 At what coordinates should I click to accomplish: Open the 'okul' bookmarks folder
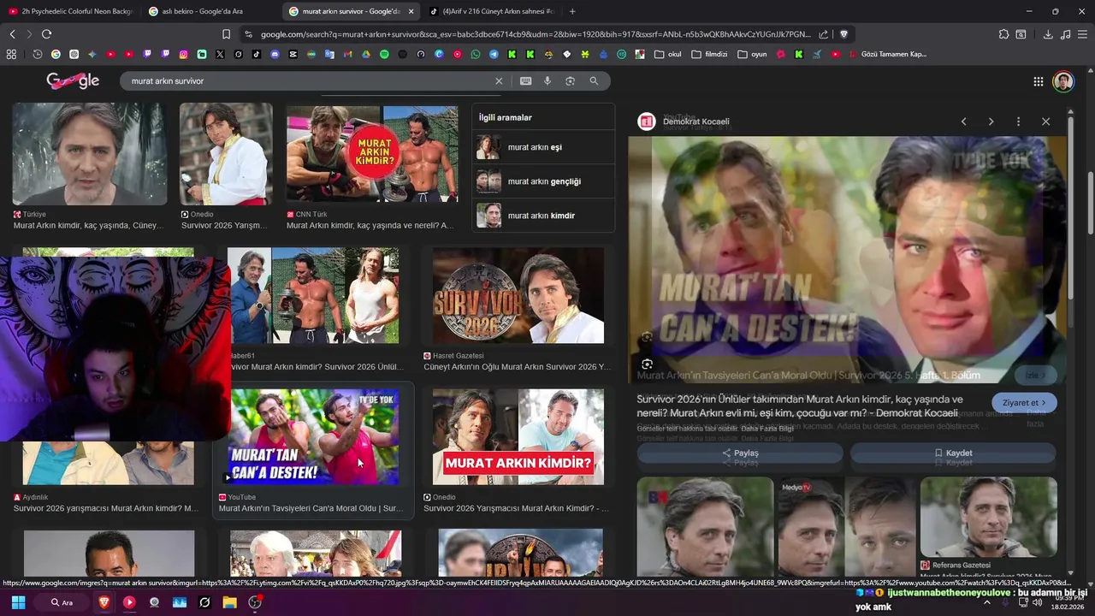click(668, 54)
